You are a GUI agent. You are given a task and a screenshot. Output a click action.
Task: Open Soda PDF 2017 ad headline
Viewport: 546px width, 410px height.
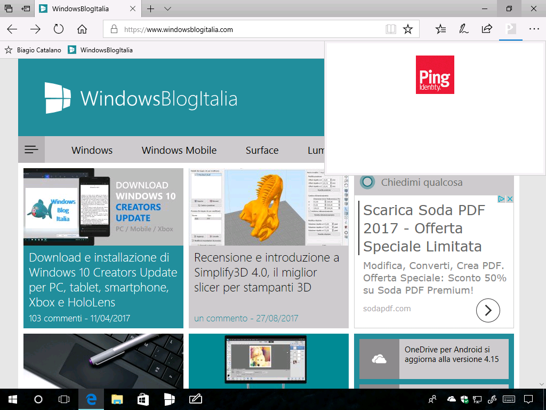(x=424, y=228)
